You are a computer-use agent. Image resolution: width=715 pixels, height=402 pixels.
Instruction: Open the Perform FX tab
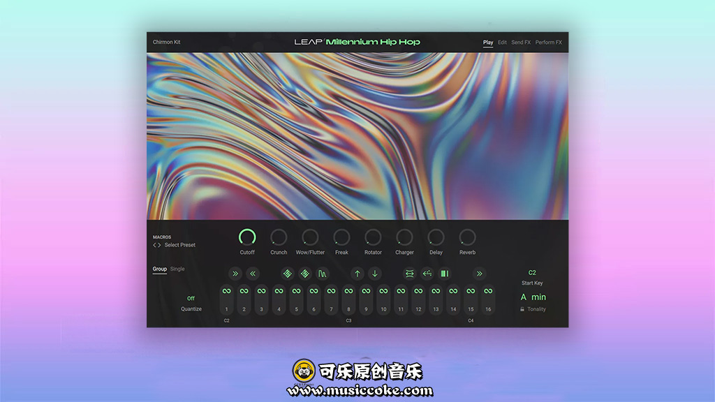(x=548, y=43)
